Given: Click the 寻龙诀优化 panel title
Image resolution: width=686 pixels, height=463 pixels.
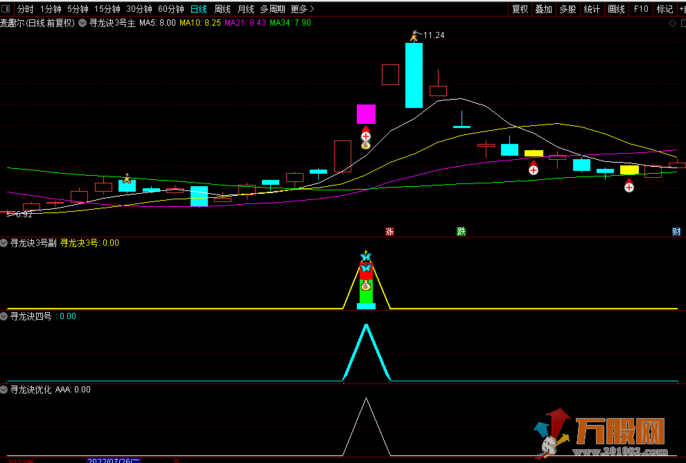Looking at the screenshot, I should click(x=30, y=390).
